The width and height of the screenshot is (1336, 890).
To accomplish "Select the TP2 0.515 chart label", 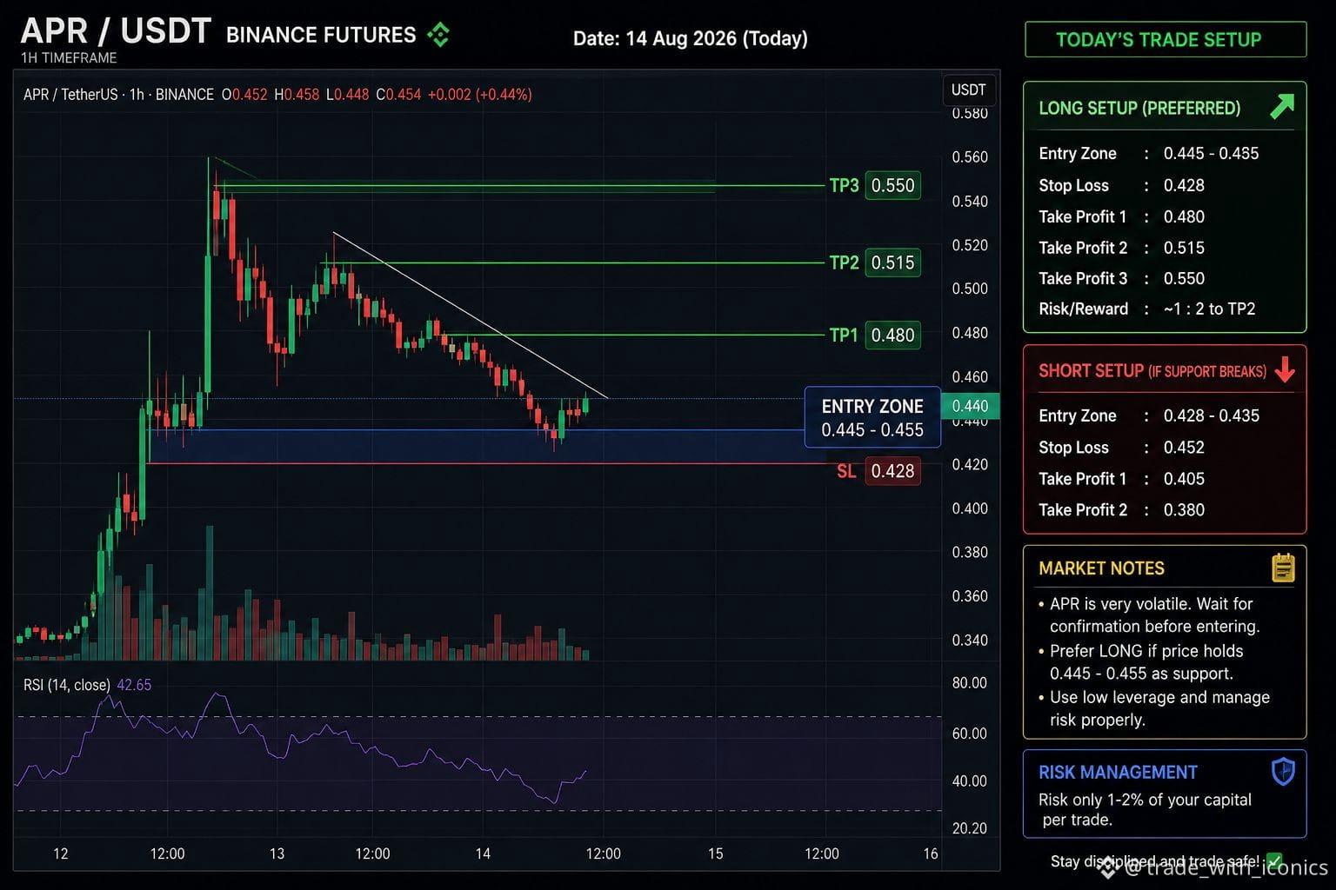I will coord(874,262).
